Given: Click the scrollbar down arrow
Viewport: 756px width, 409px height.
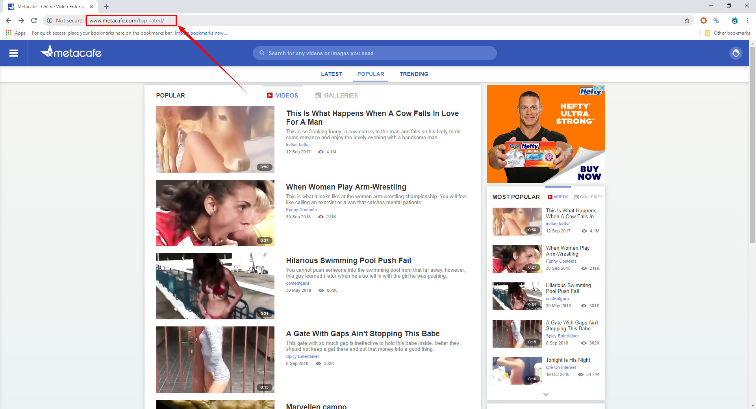Looking at the screenshot, I should (x=752, y=405).
